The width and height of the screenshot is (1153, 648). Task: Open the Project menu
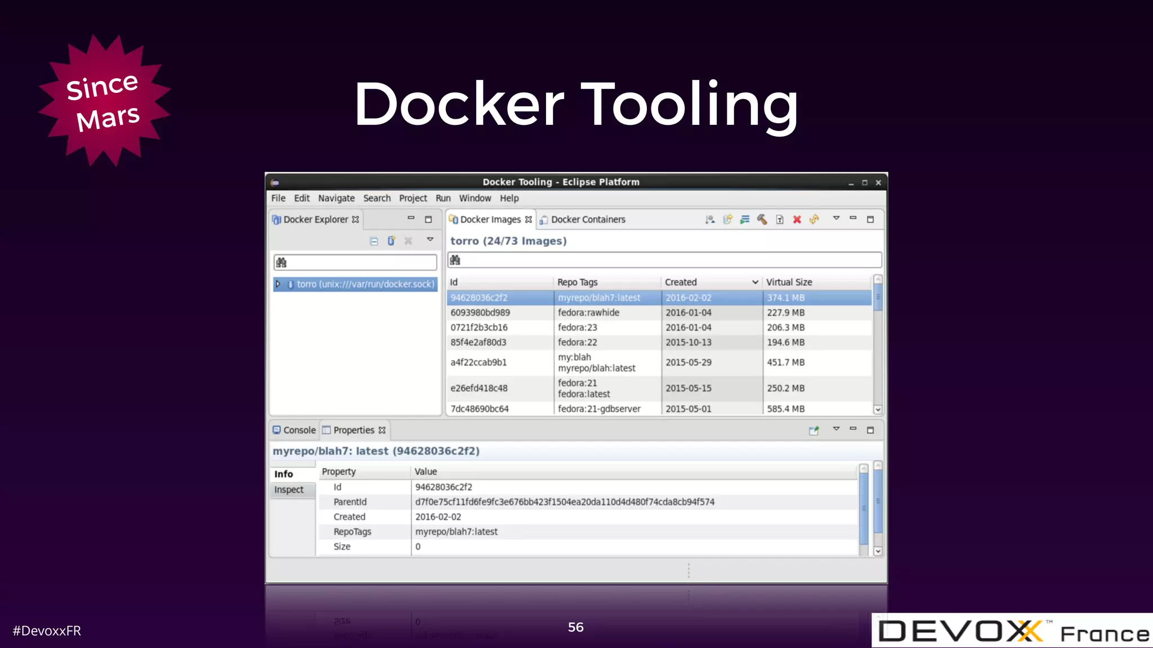point(413,198)
